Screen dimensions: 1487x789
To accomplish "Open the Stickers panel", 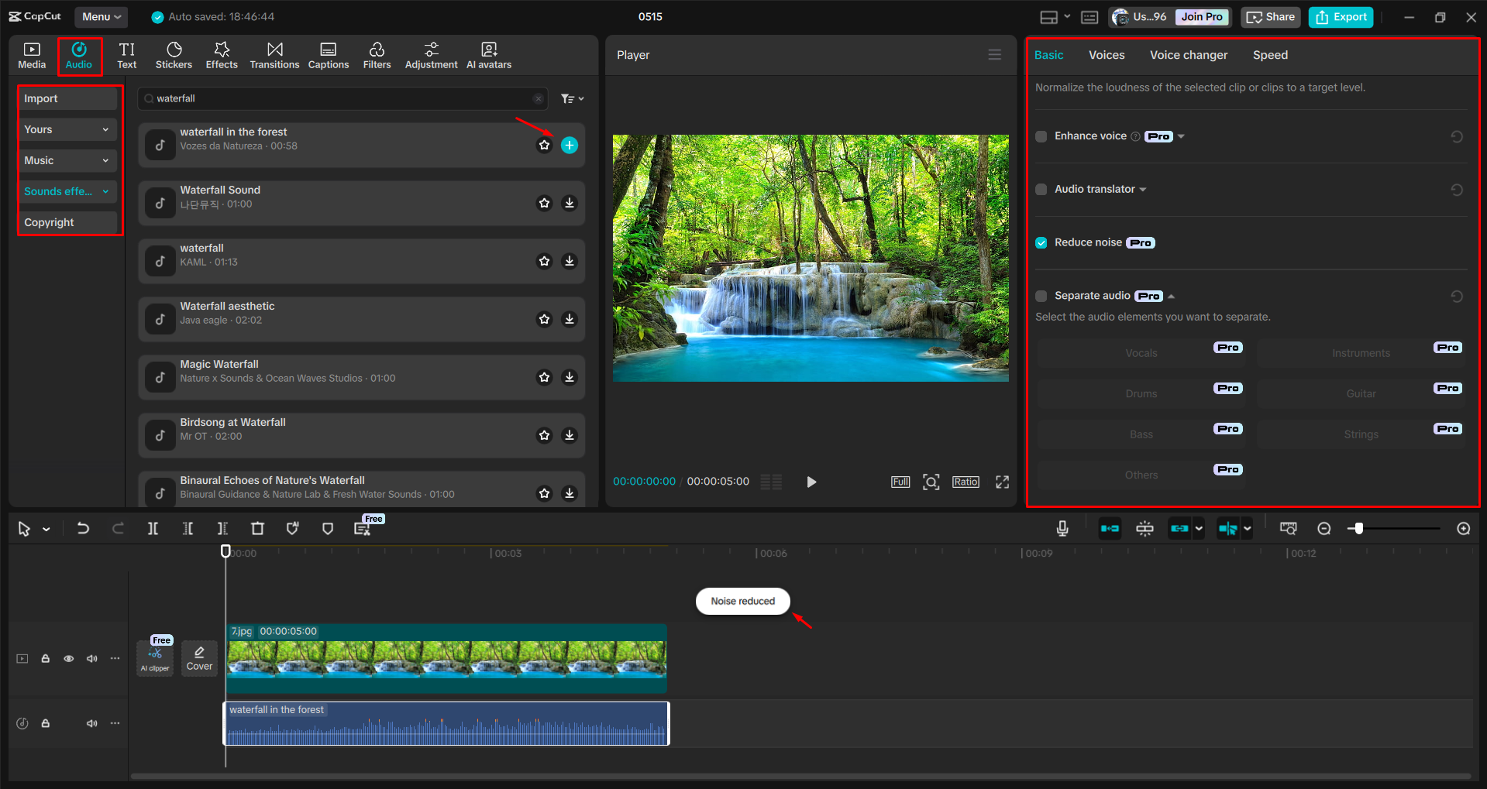I will [174, 54].
